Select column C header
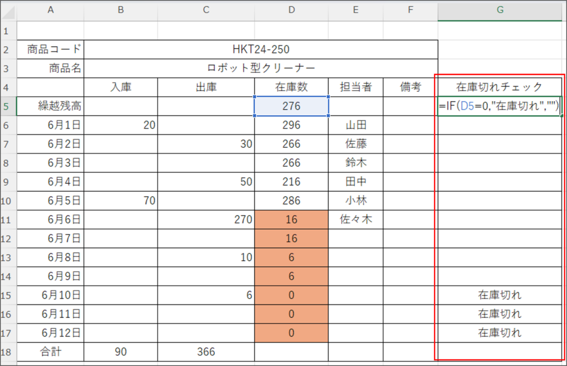The height and width of the screenshot is (366, 567). 206,10
